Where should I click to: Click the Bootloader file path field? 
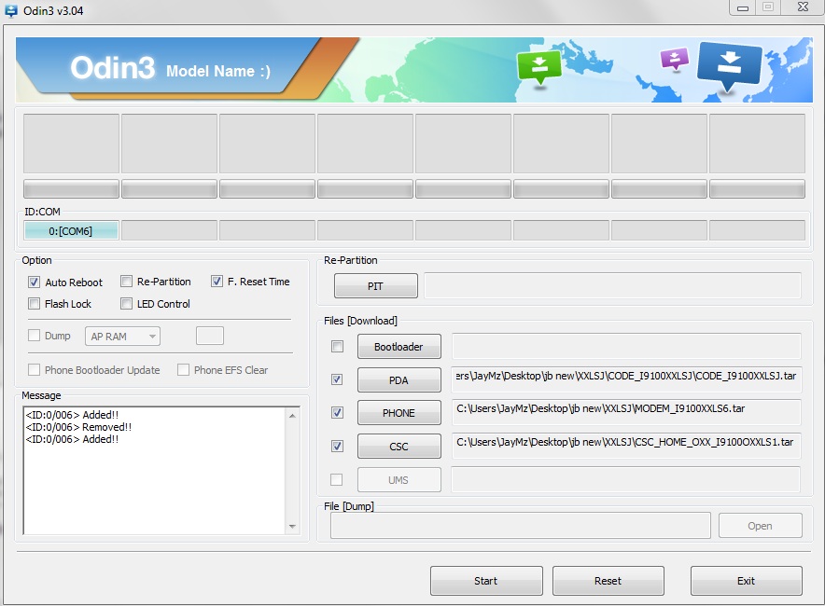pyautogui.click(x=626, y=346)
